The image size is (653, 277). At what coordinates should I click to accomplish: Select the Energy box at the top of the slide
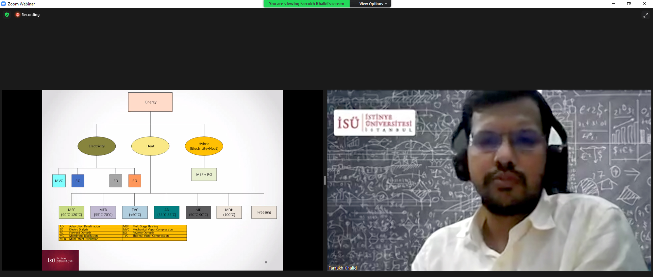click(x=150, y=102)
